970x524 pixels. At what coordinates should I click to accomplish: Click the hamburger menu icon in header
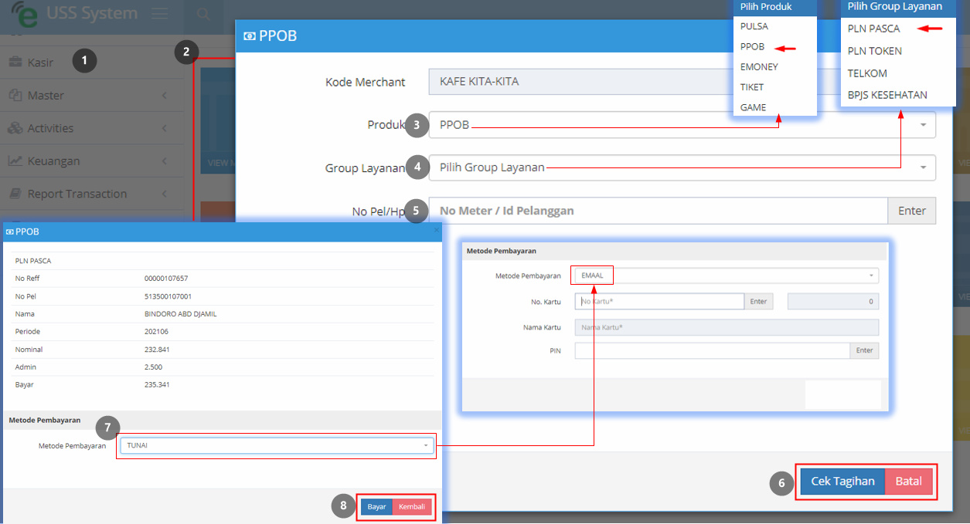pos(159,13)
